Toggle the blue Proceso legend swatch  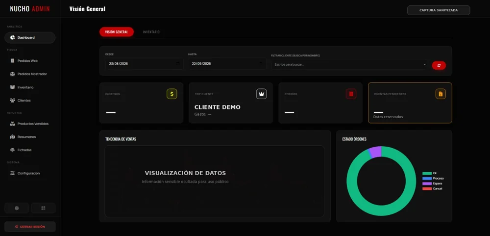point(427,179)
